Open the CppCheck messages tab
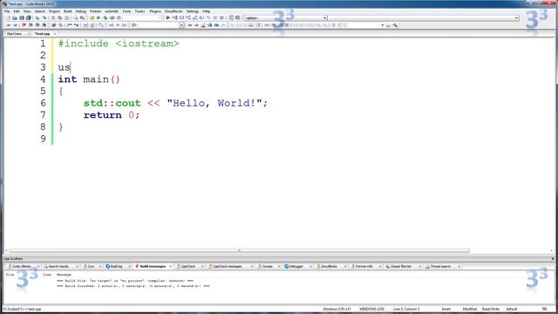 228,266
